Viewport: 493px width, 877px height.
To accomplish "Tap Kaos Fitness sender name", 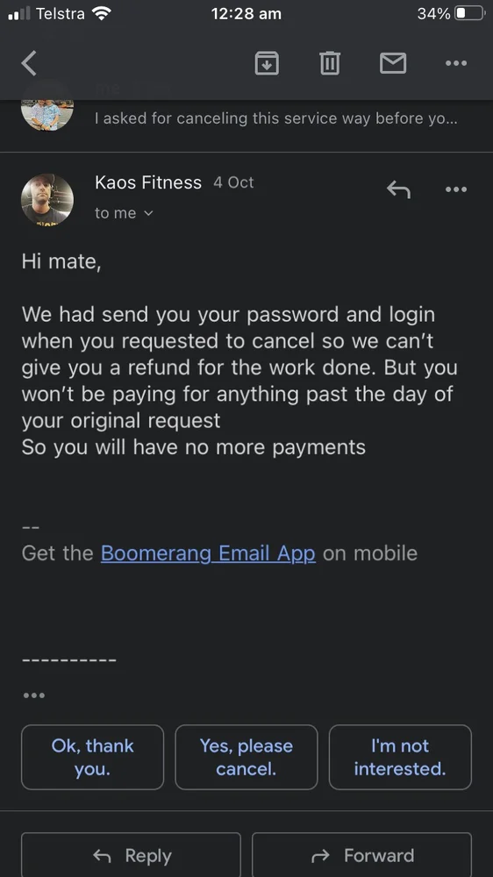I will tap(148, 182).
